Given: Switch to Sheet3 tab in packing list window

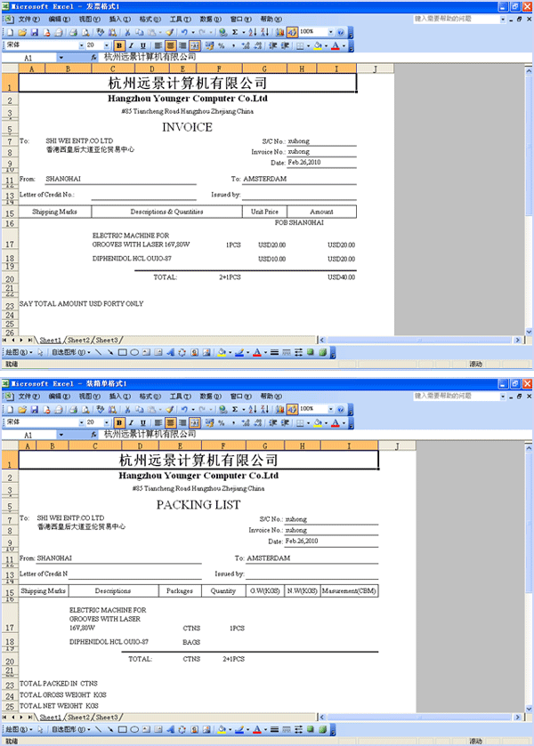Looking at the screenshot, I should pos(107,717).
